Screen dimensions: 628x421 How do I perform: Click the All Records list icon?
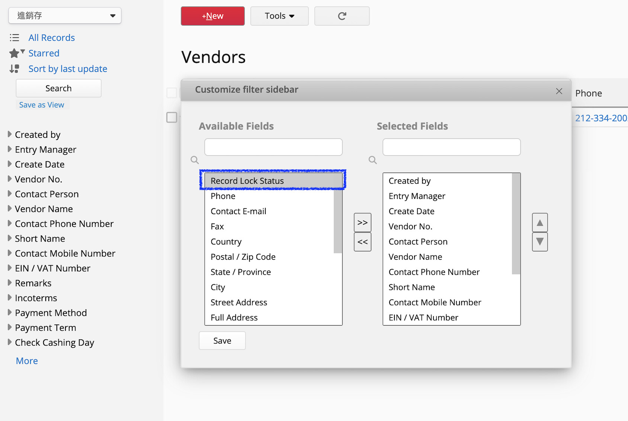[15, 37]
